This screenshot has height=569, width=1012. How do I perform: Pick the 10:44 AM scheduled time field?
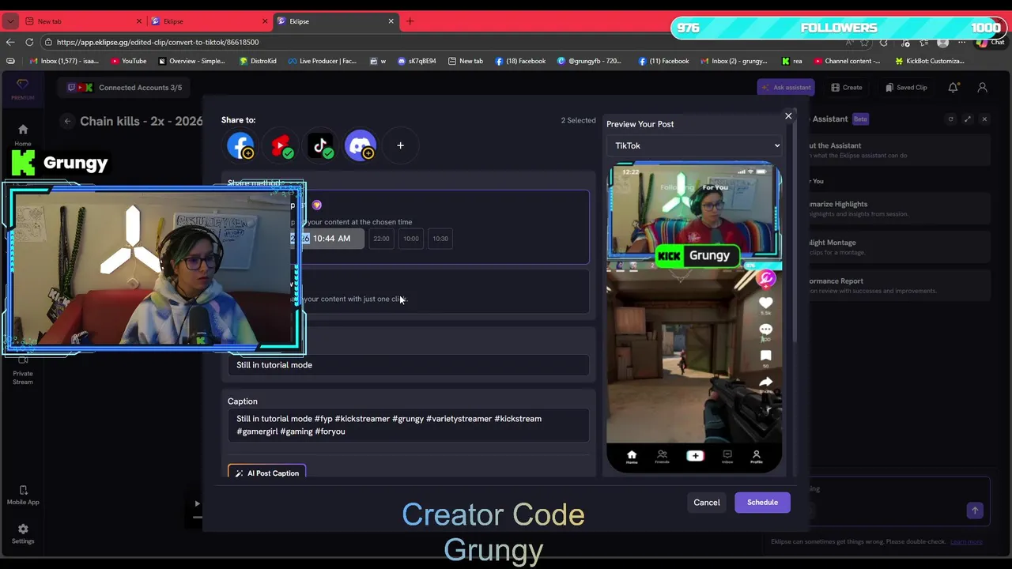(x=327, y=239)
